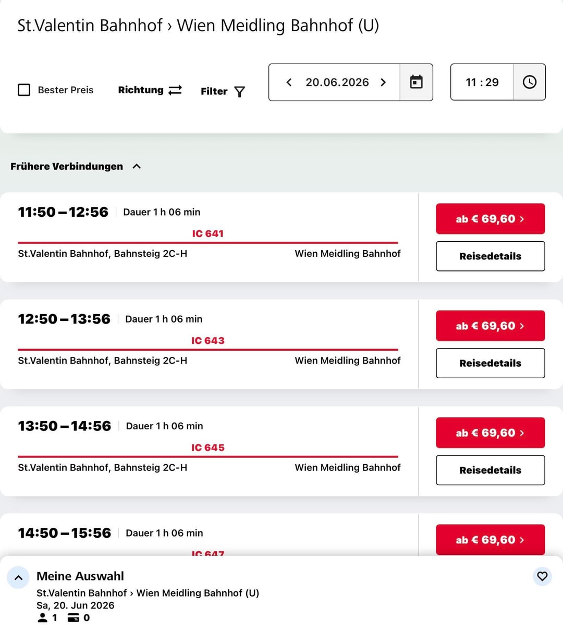The width and height of the screenshot is (563, 632).
Task: View Reisedetails for IC 643
Action: (490, 363)
